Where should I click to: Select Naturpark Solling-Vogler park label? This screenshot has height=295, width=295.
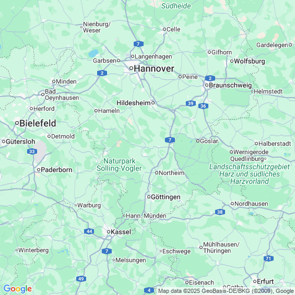pyautogui.click(x=119, y=164)
